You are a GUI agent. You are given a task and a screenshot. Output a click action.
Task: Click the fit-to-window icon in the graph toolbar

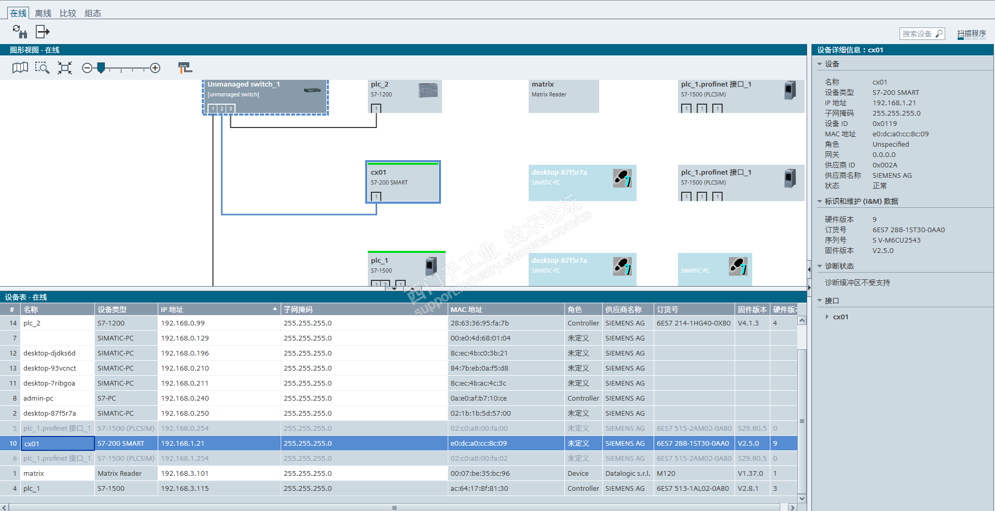tap(65, 68)
